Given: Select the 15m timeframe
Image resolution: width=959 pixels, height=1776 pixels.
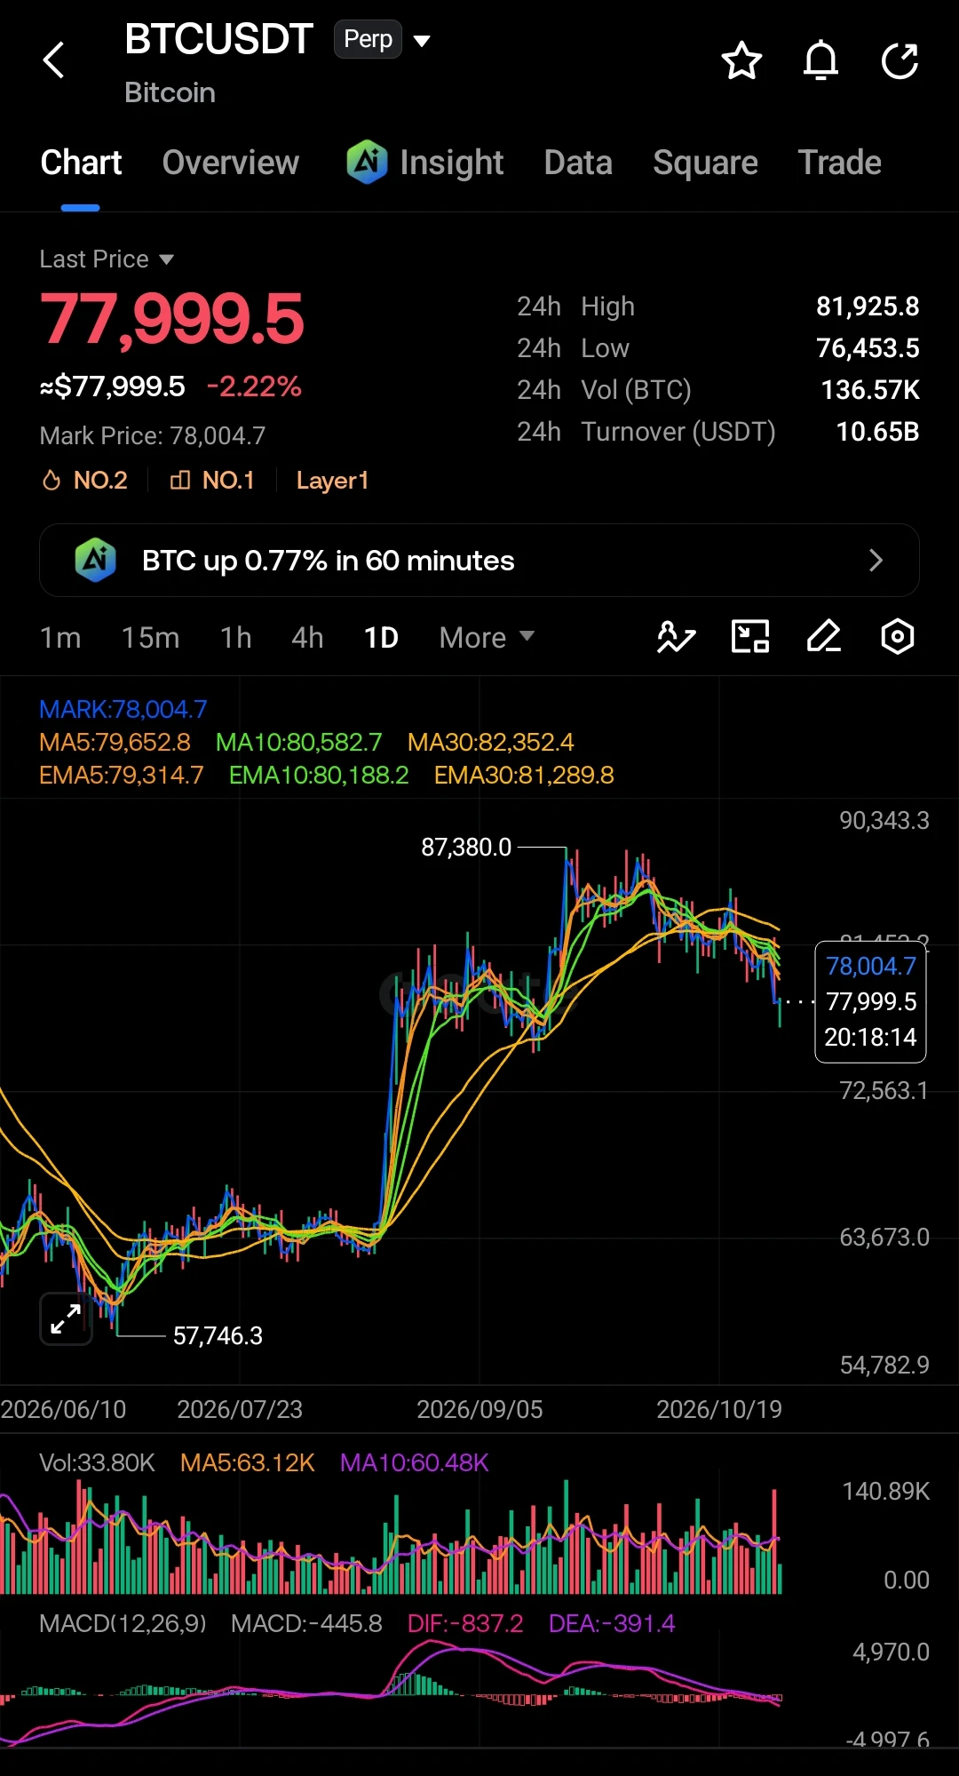Looking at the screenshot, I should coord(151,638).
